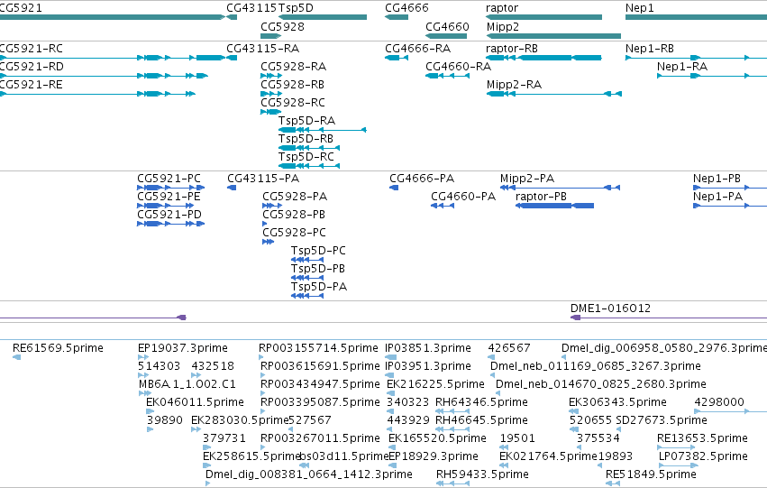Select the DME1-016012 purple feature
Viewport: 767px width, 488px height.
(669, 318)
